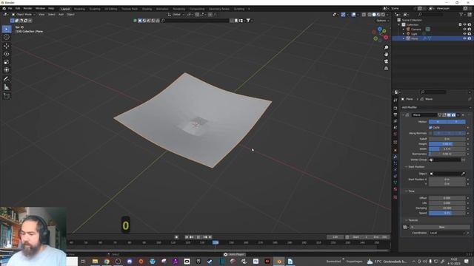The width and height of the screenshot is (474, 266).
Task: Toggle Wave modifier show in viewport
Action: click(x=449, y=115)
